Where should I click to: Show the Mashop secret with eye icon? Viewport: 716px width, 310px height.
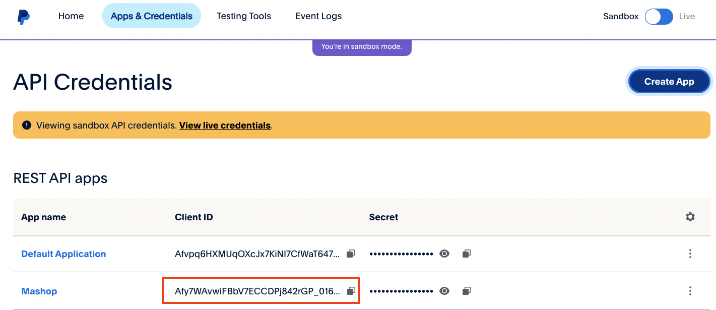[444, 291]
